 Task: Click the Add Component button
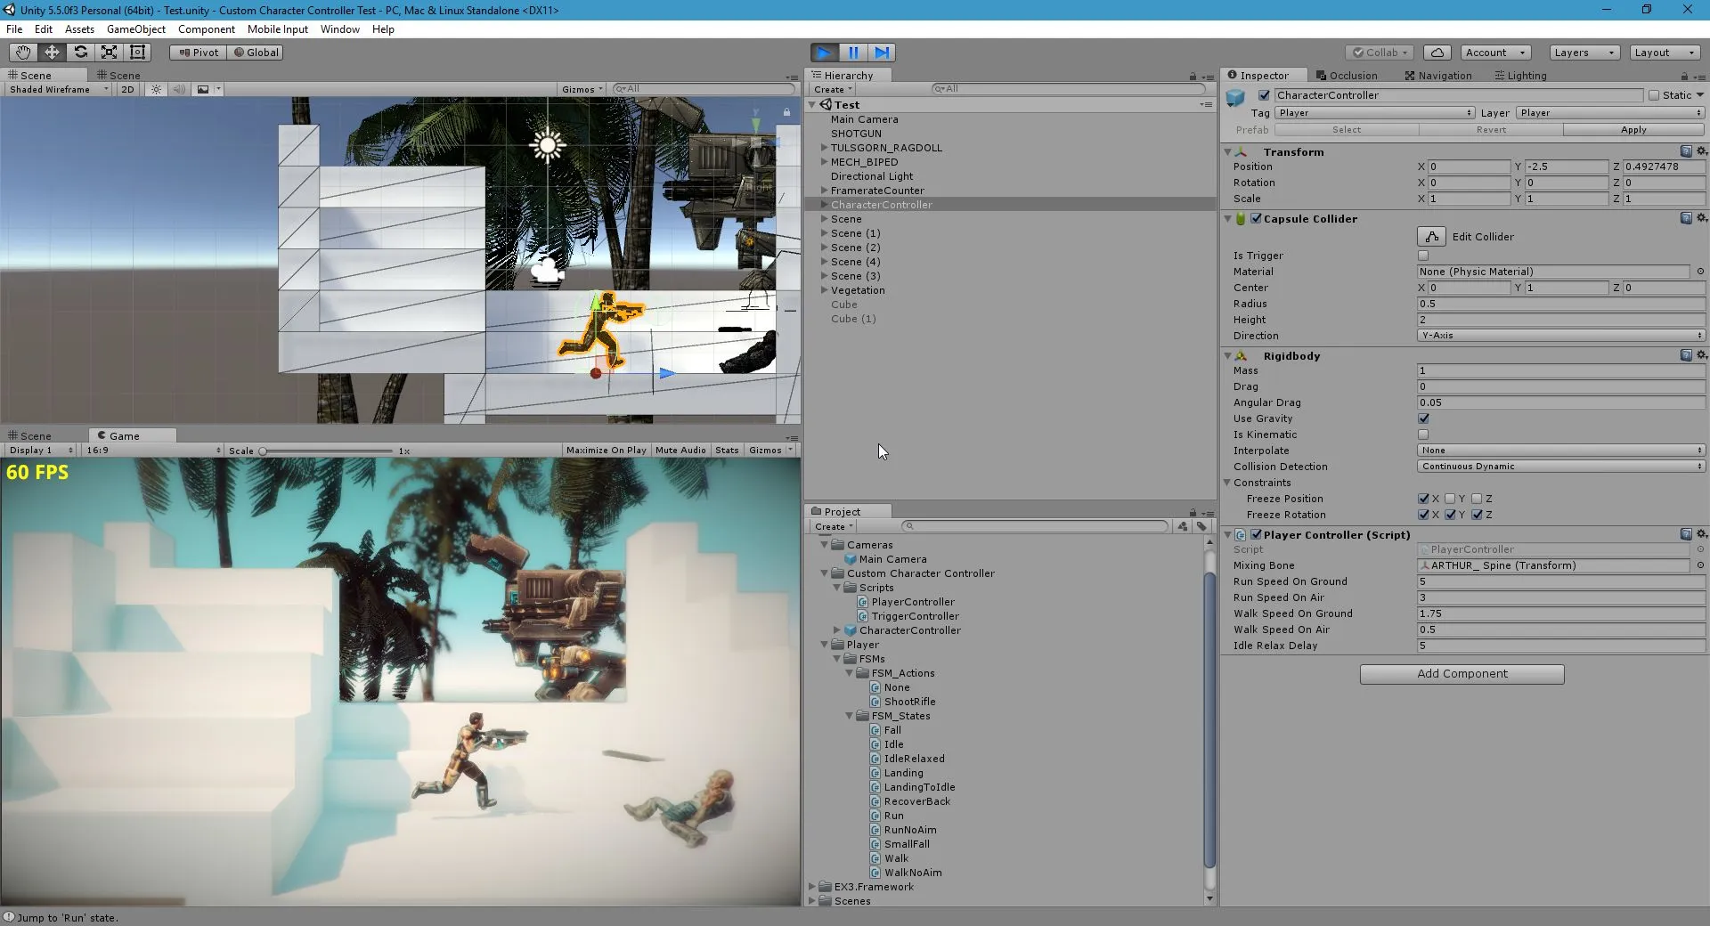1462,674
